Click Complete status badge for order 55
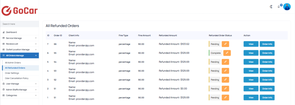The image size is (295, 105). (215, 53)
